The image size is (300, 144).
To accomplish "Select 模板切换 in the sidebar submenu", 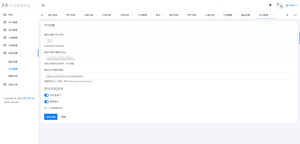I will click(13, 76).
